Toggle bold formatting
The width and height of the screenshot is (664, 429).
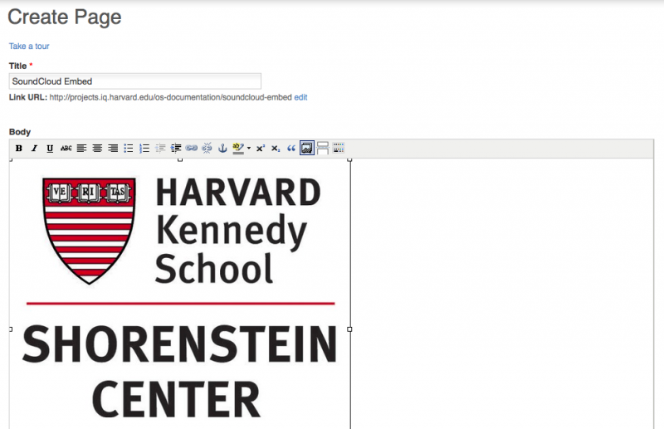[18, 149]
